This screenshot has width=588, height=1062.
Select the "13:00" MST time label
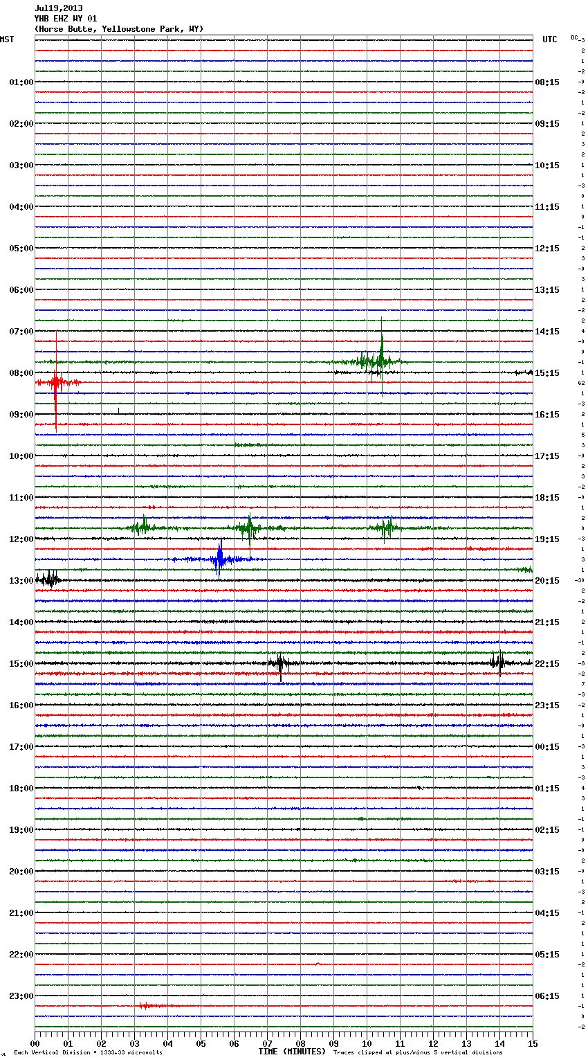click(21, 581)
